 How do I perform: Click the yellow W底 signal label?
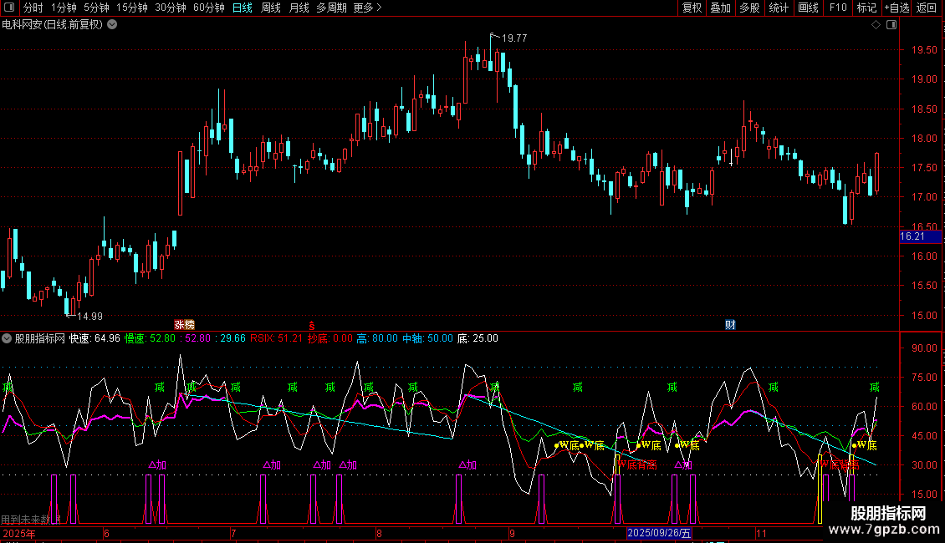(x=569, y=445)
